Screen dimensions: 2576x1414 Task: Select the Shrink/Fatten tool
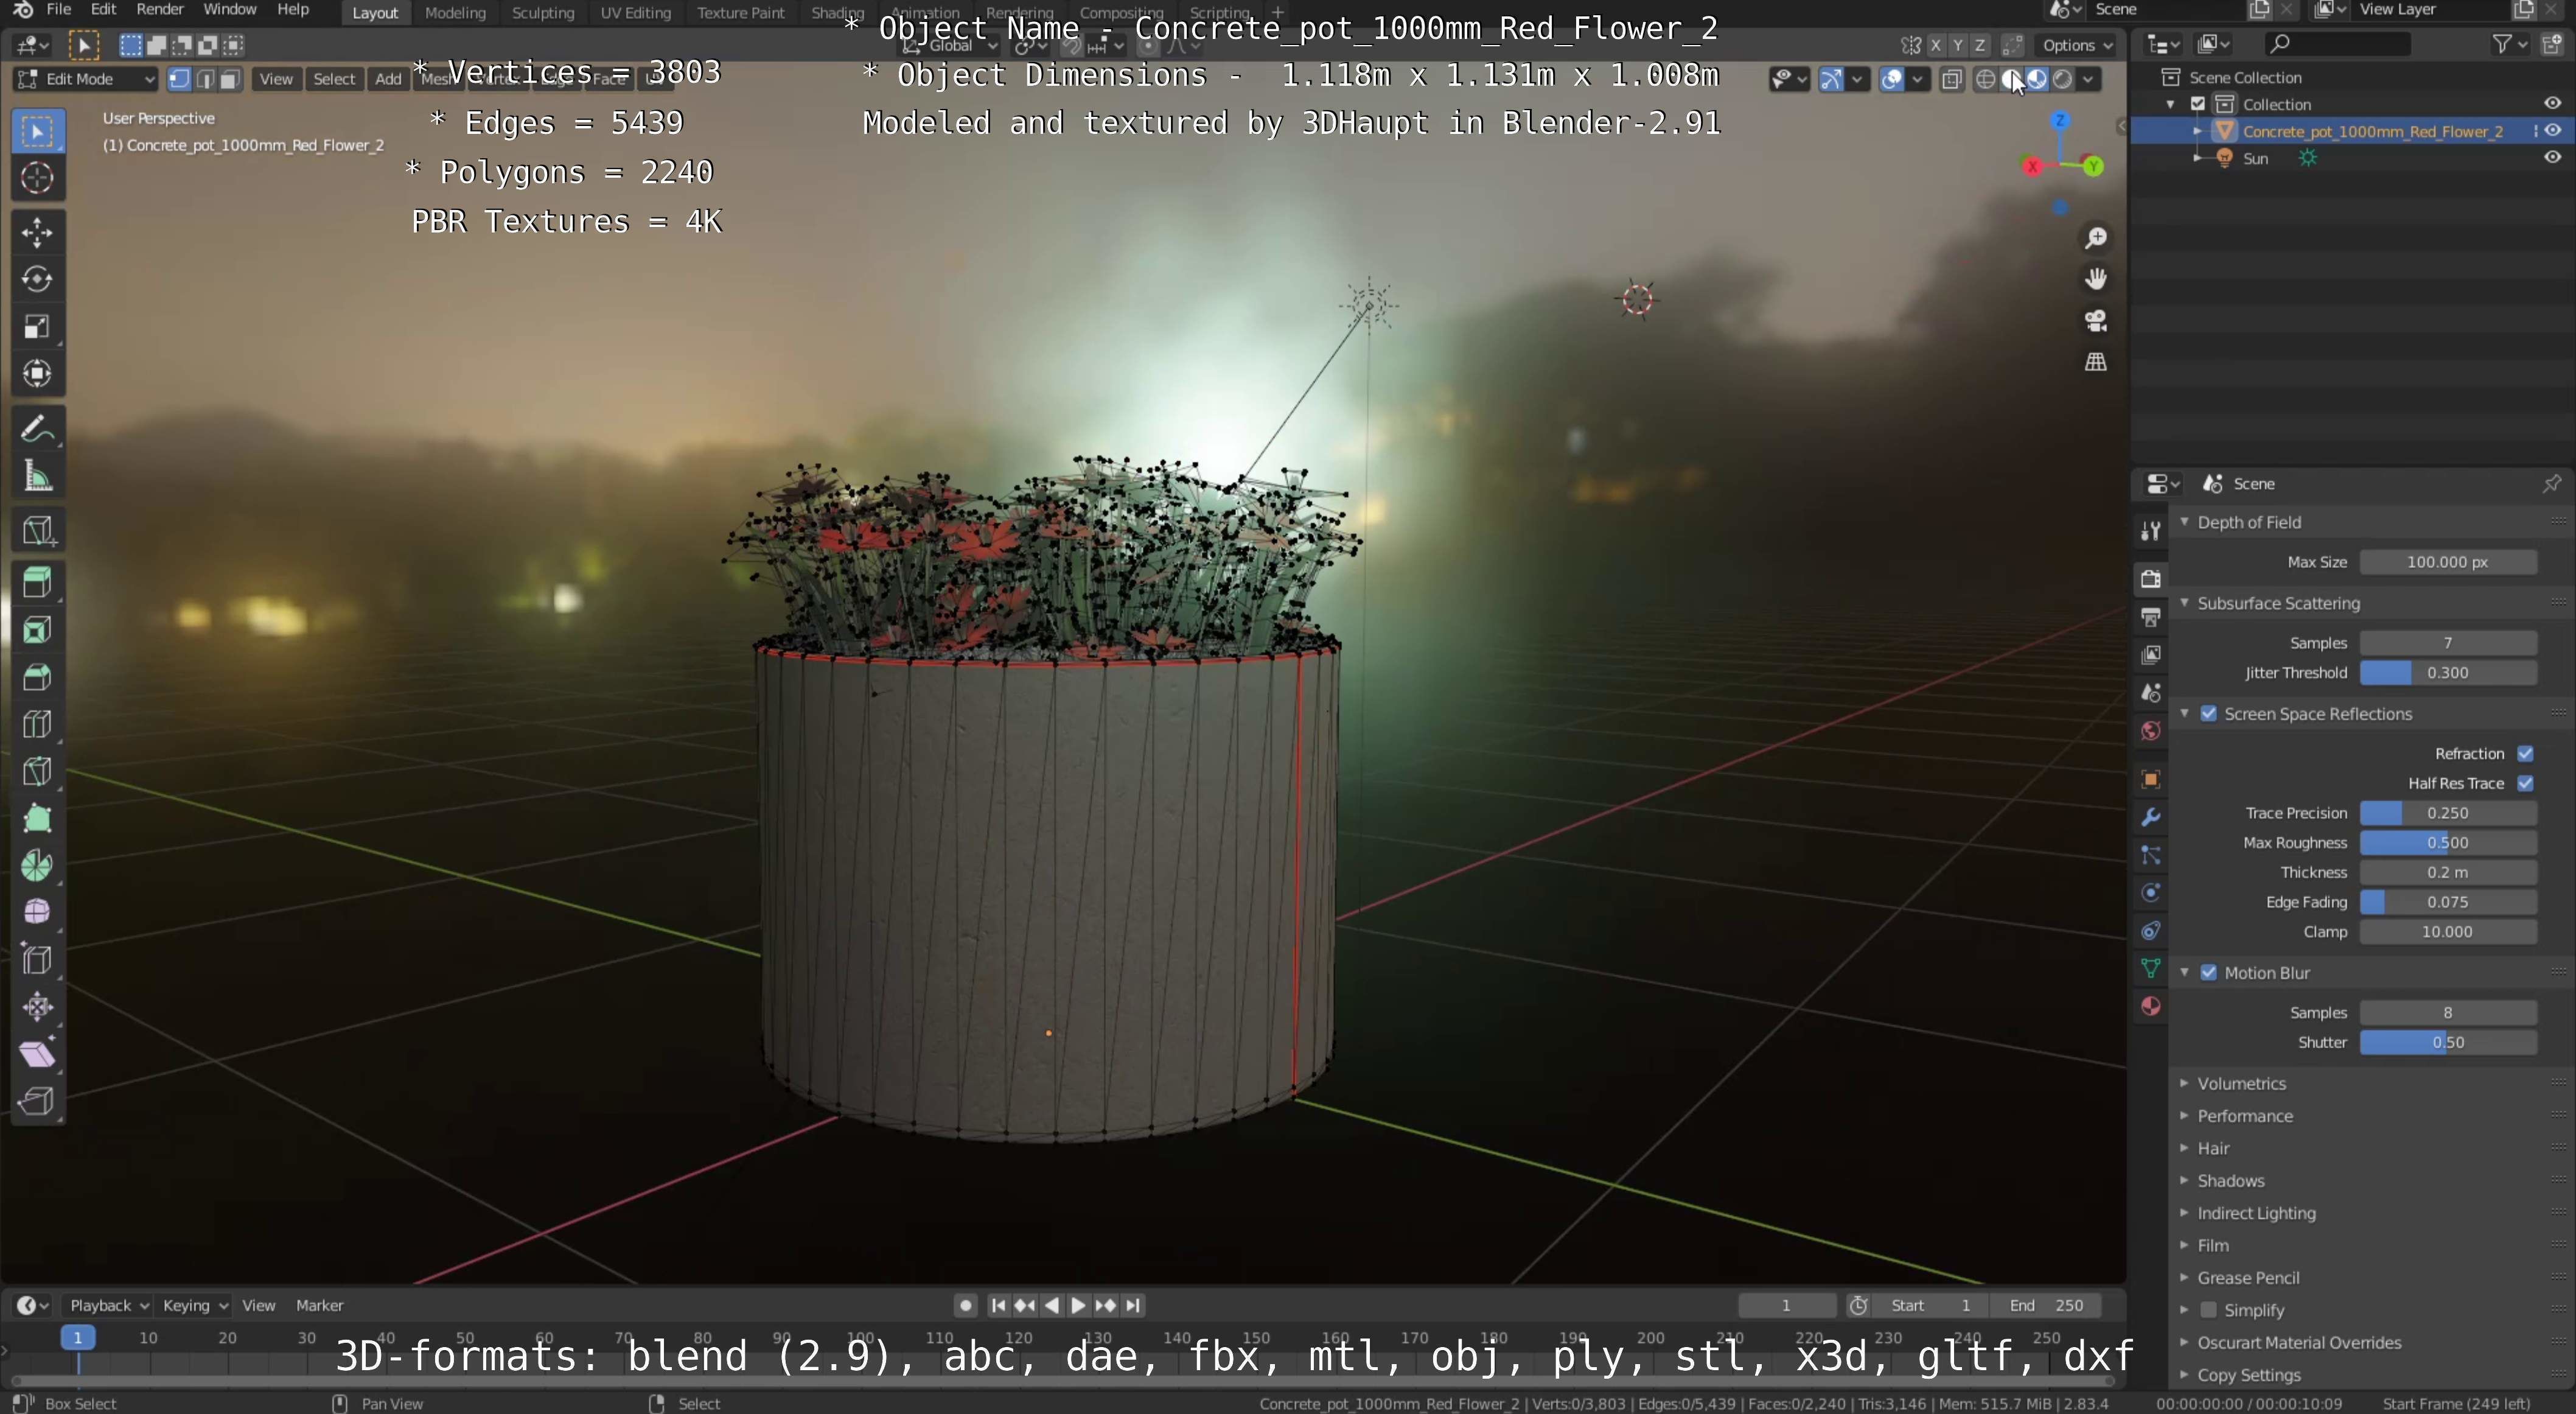click(x=37, y=1006)
